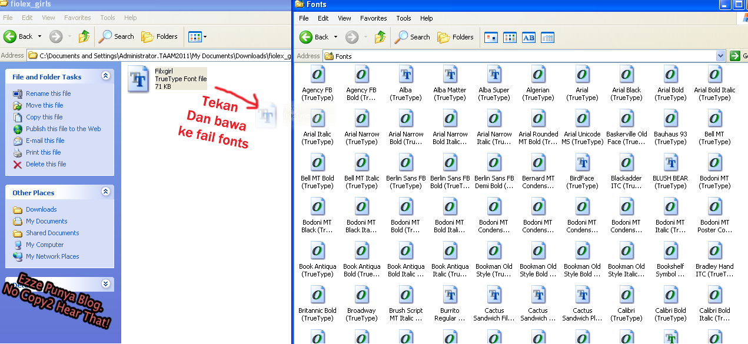Image resolution: width=748 pixels, height=344 pixels.
Task: Open My Network Places link
Action: click(x=52, y=256)
